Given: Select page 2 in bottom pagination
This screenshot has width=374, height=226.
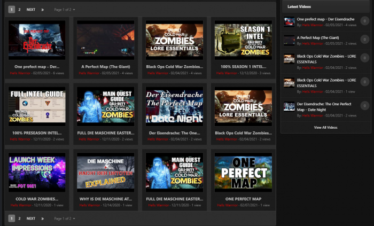Looking at the screenshot, I should coord(19,219).
